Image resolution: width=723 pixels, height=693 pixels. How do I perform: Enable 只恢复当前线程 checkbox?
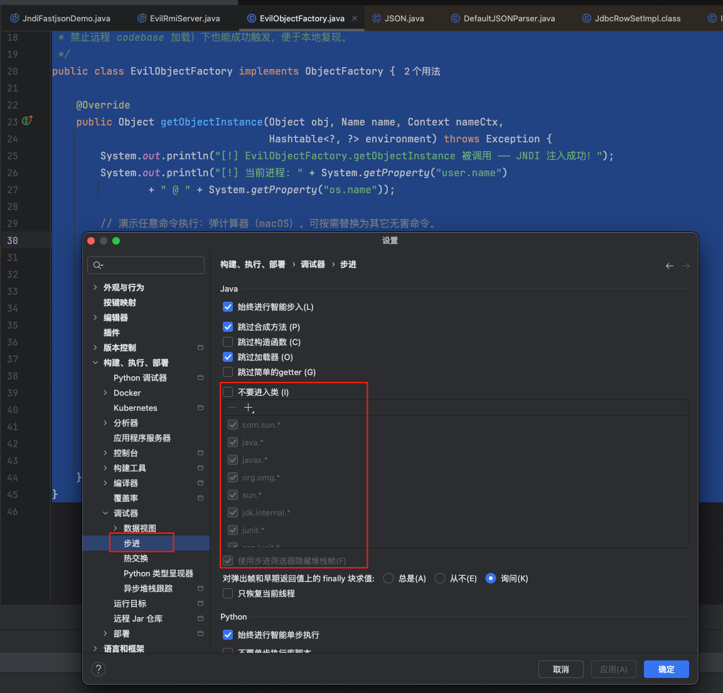pyautogui.click(x=228, y=593)
